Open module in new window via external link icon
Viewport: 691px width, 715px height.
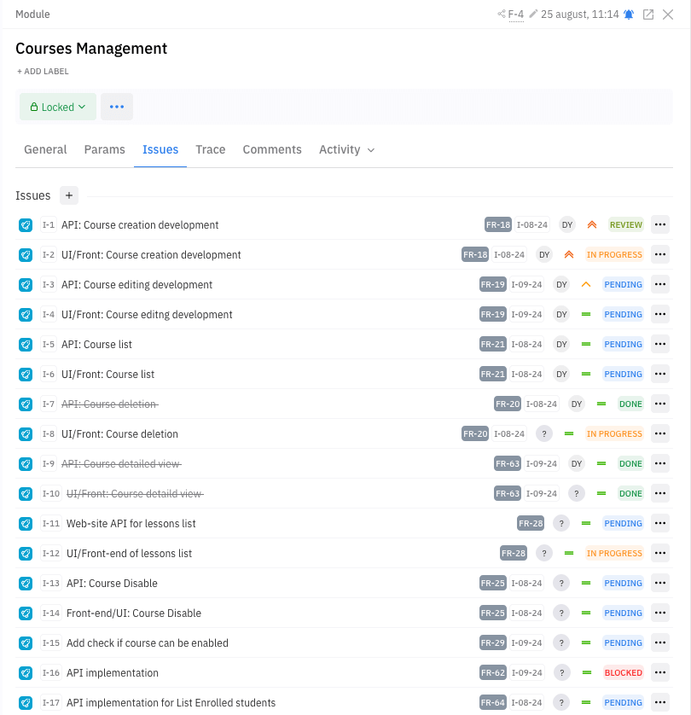point(648,14)
